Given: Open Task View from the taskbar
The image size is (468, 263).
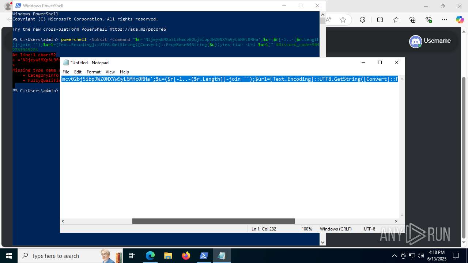Looking at the screenshot, I should click(x=132, y=256).
